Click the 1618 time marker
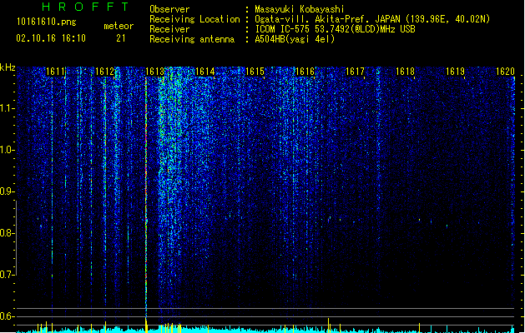The height and width of the screenshot is (333, 525). (x=405, y=72)
